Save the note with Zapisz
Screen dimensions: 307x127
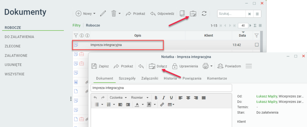[x=100, y=66]
